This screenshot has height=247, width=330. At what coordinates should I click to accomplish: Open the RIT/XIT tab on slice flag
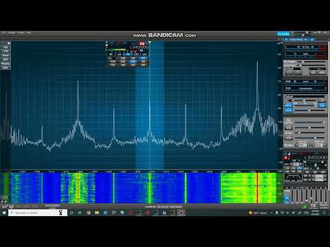[136, 54]
